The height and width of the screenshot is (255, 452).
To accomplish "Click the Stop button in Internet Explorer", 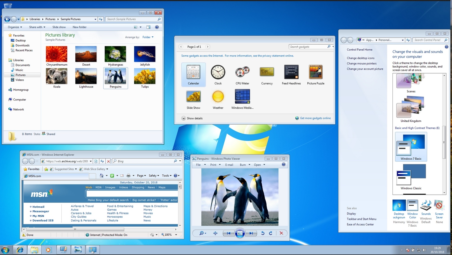I will pos(108,161).
